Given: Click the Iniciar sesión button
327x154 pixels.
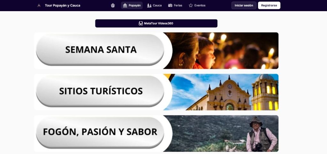Looking at the screenshot, I should [x=244, y=5].
